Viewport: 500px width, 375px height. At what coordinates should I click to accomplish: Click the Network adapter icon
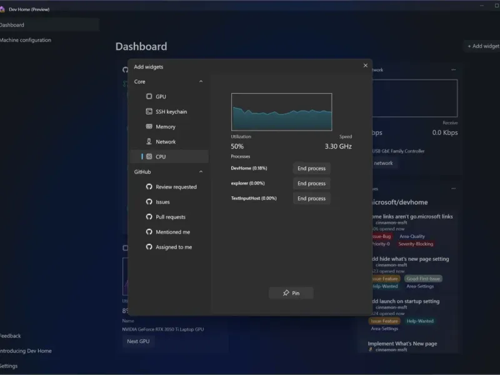tap(149, 141)
